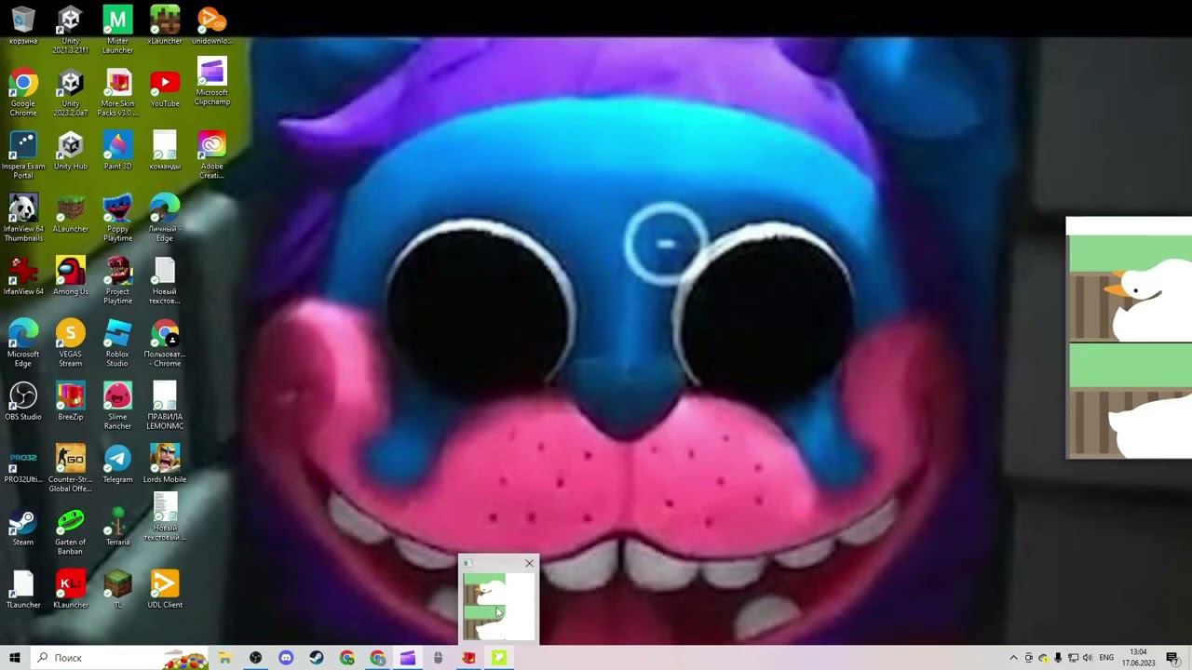Launch Counter-Strike Global Offensive shortcut
1192x670 pixels.
click(x=71, y=469)
